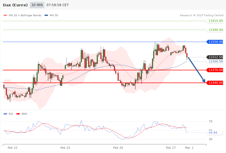Image resolution: width=226 pixels, height=153 pixels.
Task: Select the 11615.00 resistance price label
Action: (215, 21)
